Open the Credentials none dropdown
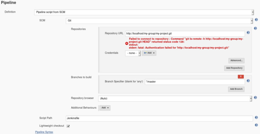The height and width of the screenshot is (134, 260). (133, 53)
